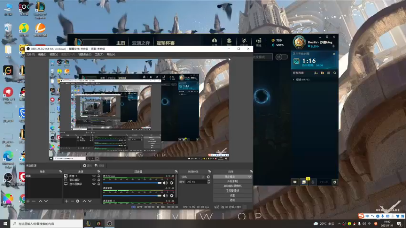This screenshot has width=406, height=228.
Task: Mute the Desktop Audio channel
Action: [x=165, y=196]
